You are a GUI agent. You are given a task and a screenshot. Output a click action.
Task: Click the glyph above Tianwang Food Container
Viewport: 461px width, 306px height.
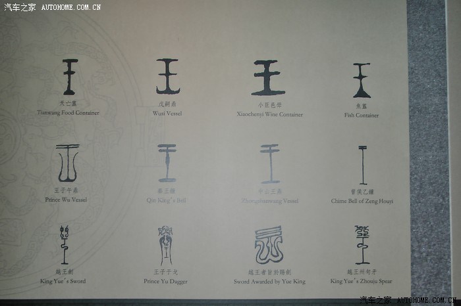point(69,76)
